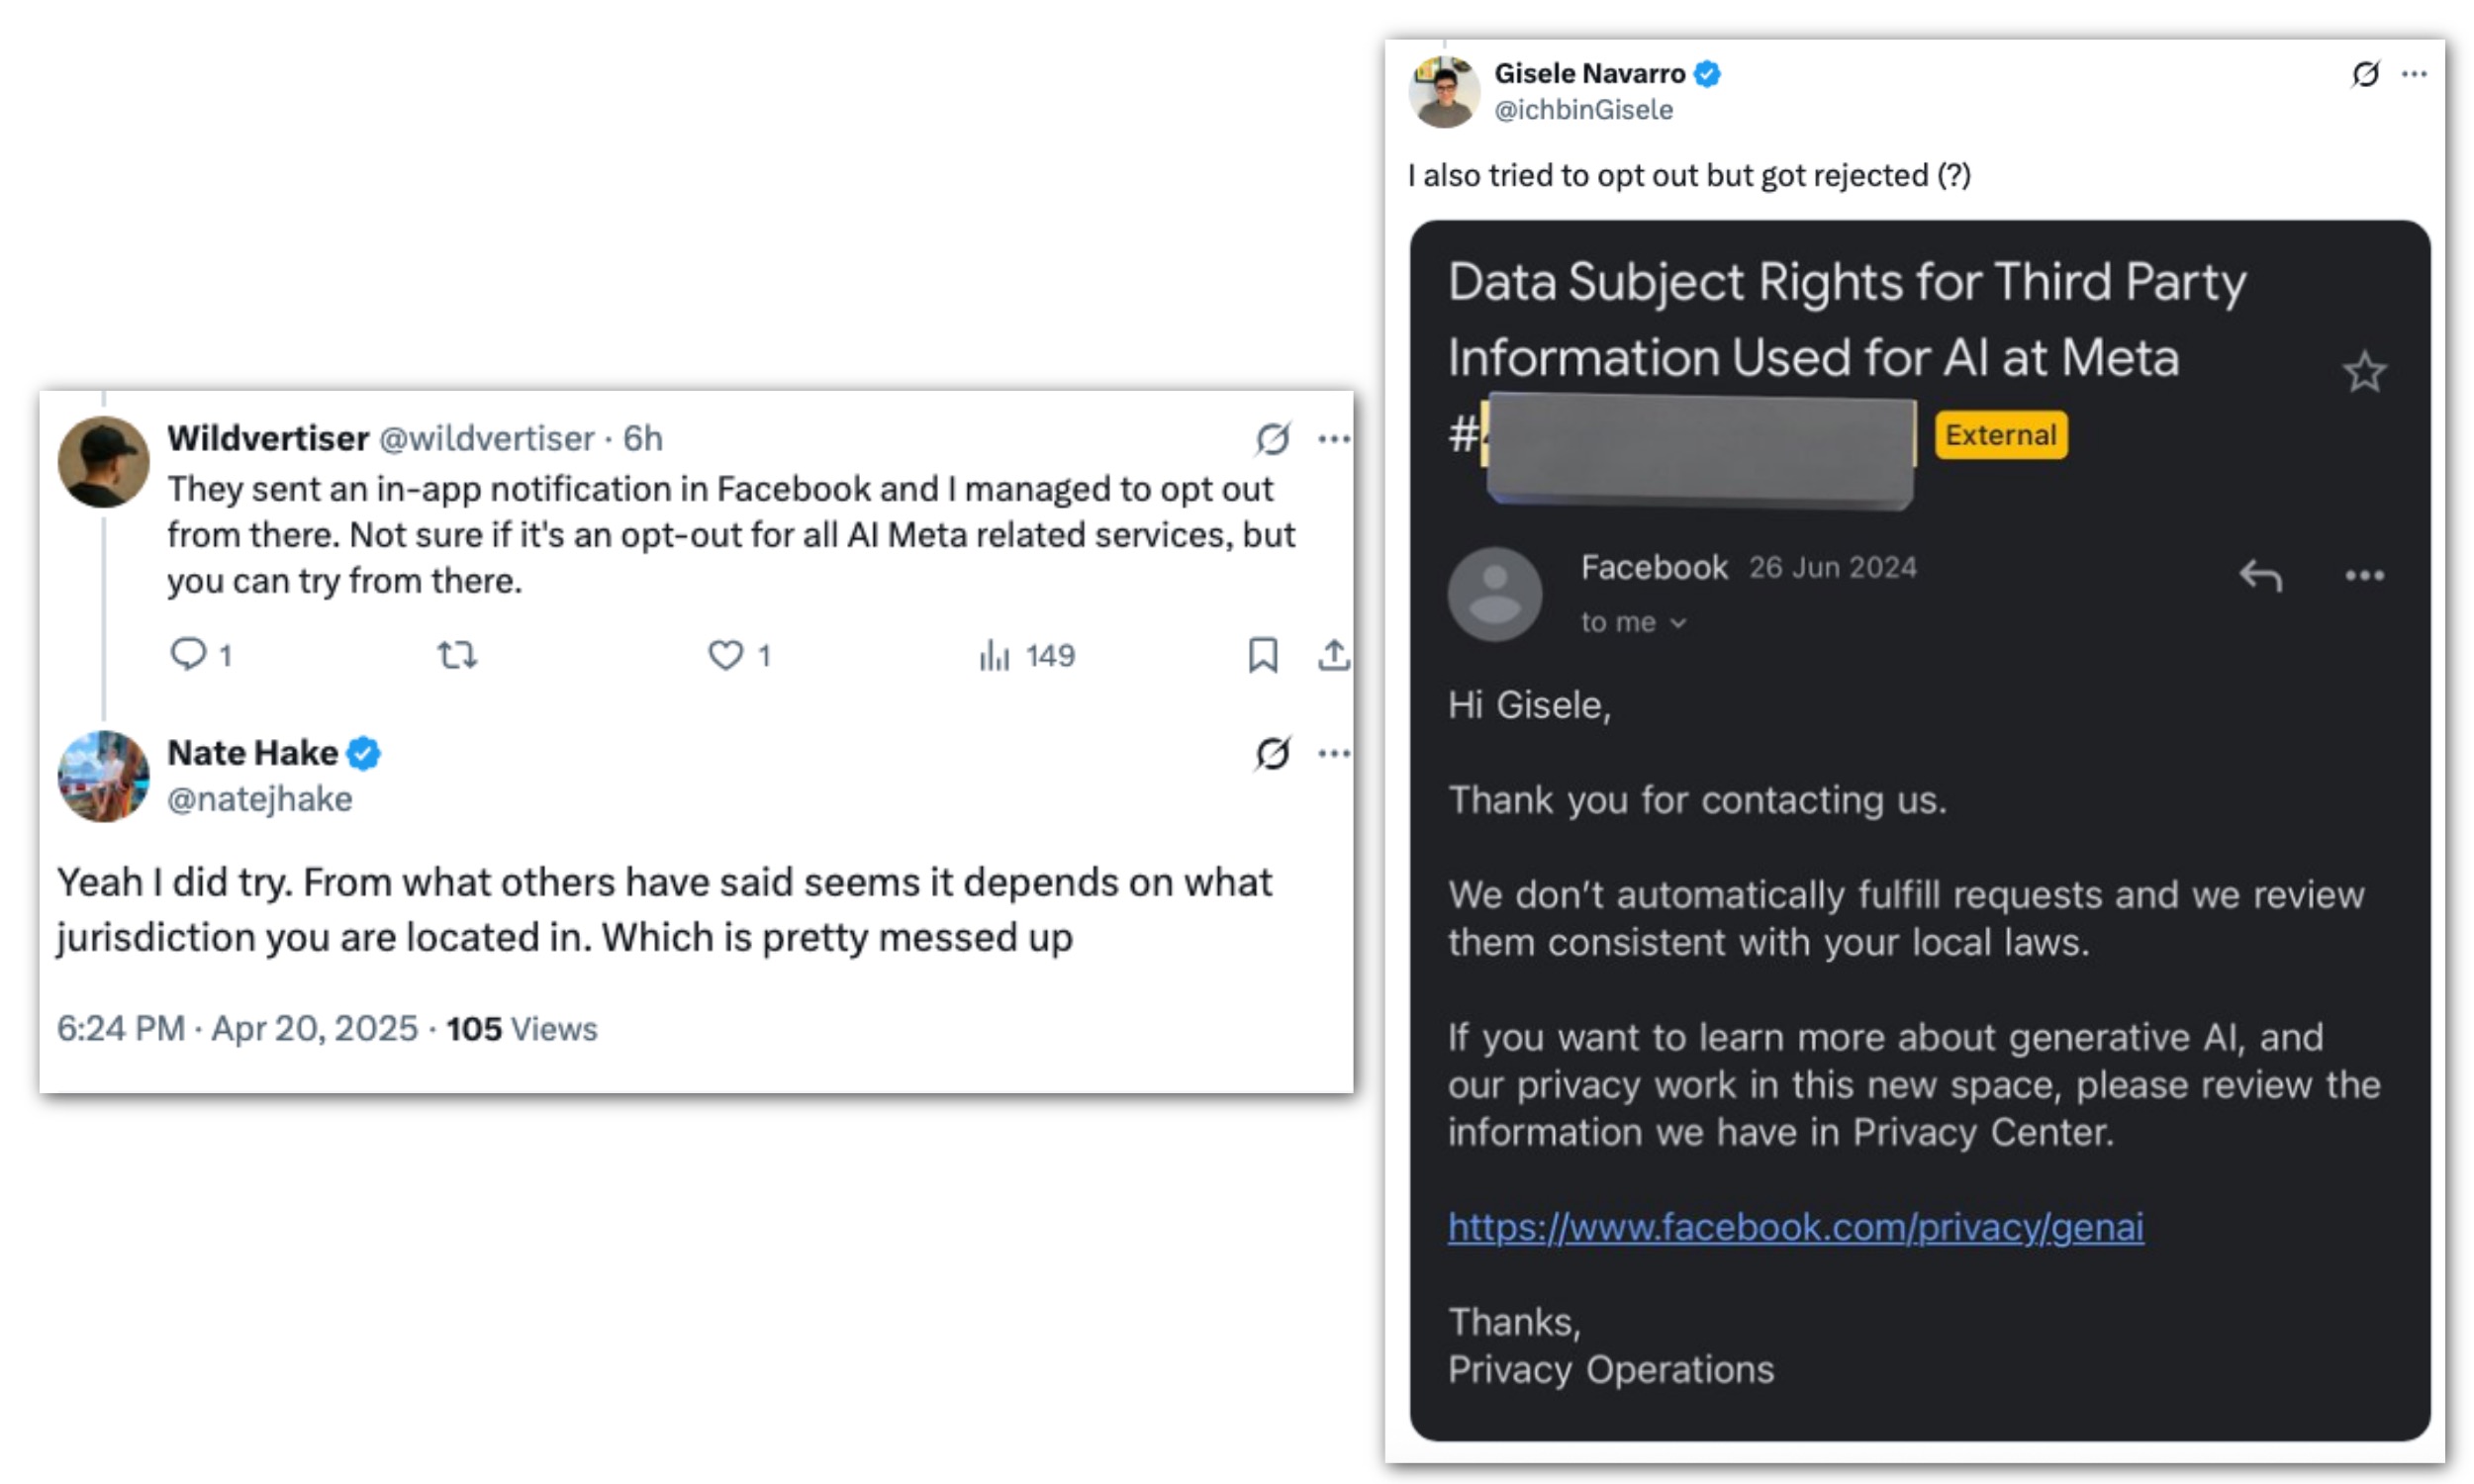Open more menu on Gisele Navarro's tweet
The height and width of the screenshot is (1484, 2474).
coord(2414,73)
